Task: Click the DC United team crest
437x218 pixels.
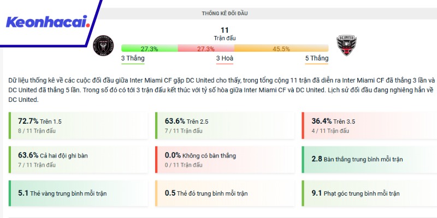Action: tap(345, 47)
